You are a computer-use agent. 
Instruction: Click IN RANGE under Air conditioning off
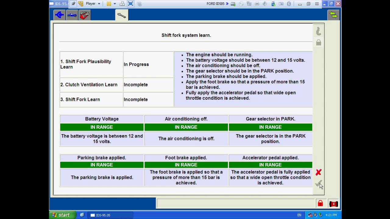point(186,127)
